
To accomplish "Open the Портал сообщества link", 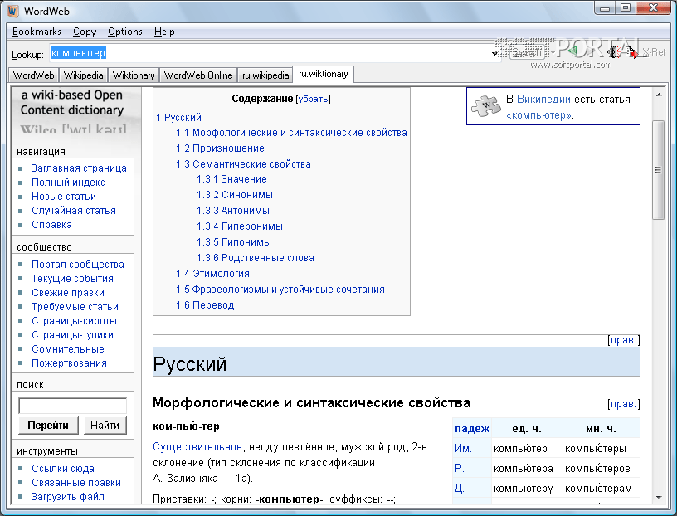I will click(x=78, y=265).
